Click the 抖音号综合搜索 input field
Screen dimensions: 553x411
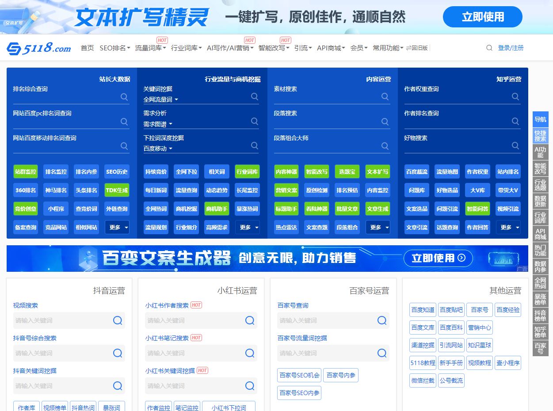[x=62, y=353]
